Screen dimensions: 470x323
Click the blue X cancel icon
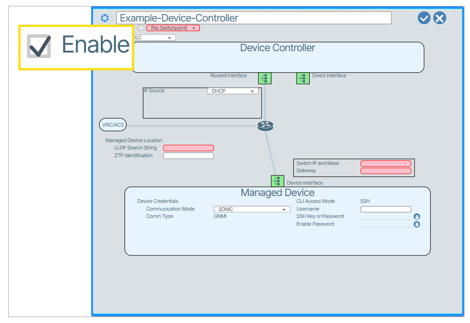[x=439, y=18]
